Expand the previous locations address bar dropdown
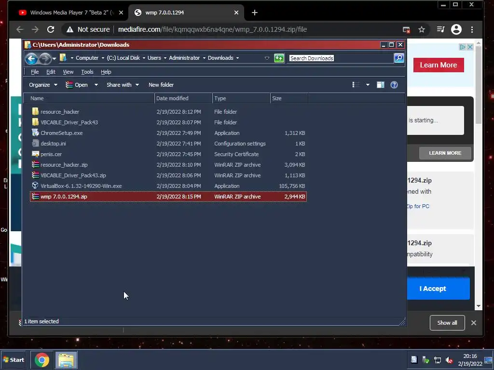The width and height of the screenshot is (494, 370). click(x=267, y=58)
